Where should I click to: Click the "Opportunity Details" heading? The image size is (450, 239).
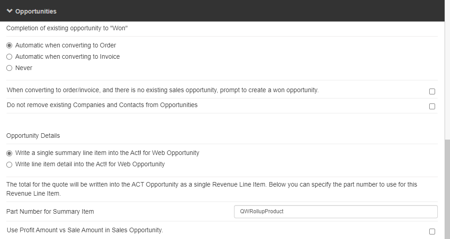pos(33,136)
